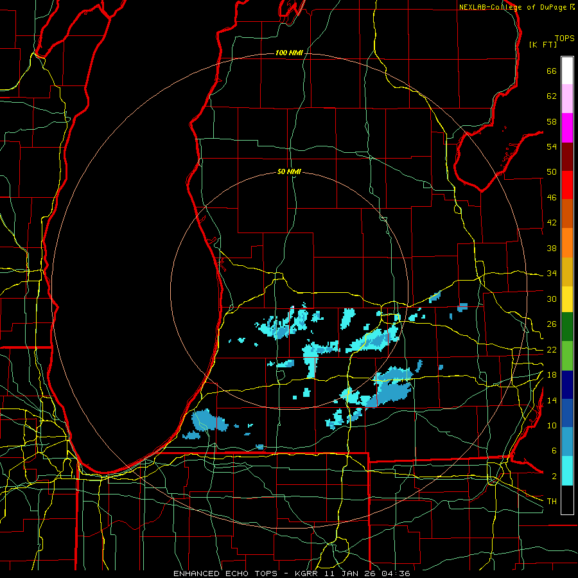Click the legend value 38
The image size is (578, 578).
point(552,248)
